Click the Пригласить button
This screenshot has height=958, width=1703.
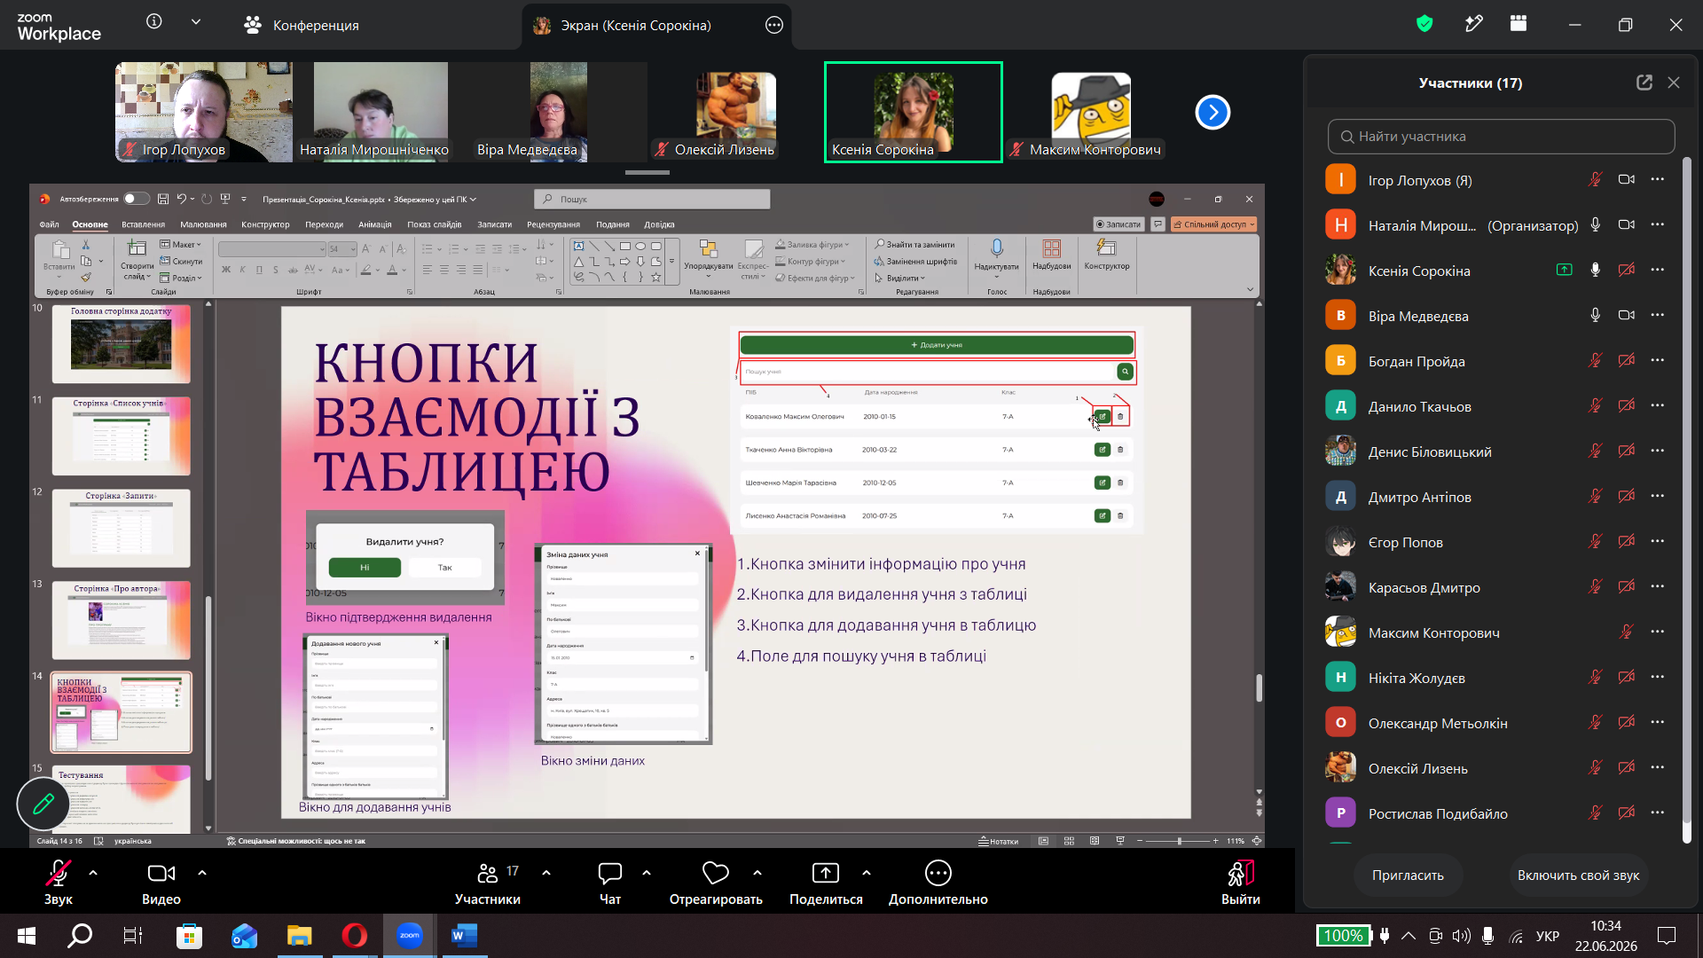point(1408,876)
